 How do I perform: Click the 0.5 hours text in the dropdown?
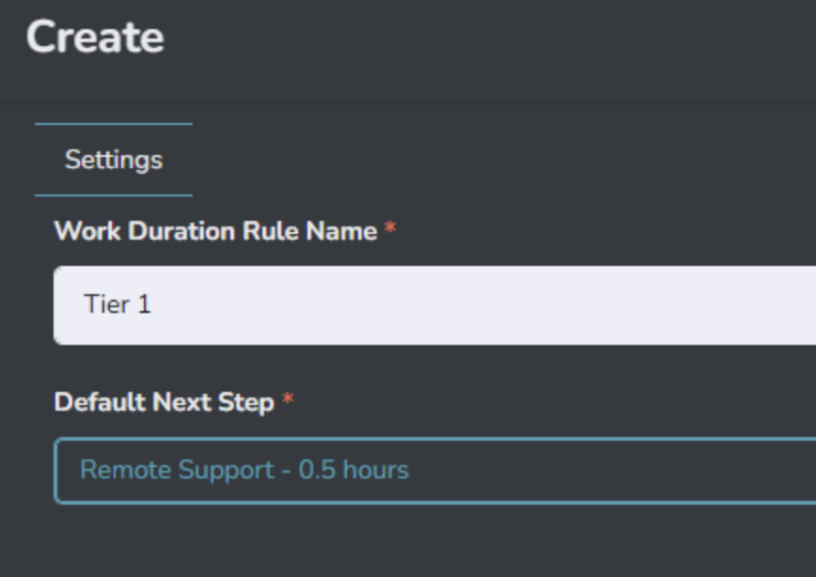(353, 470)
